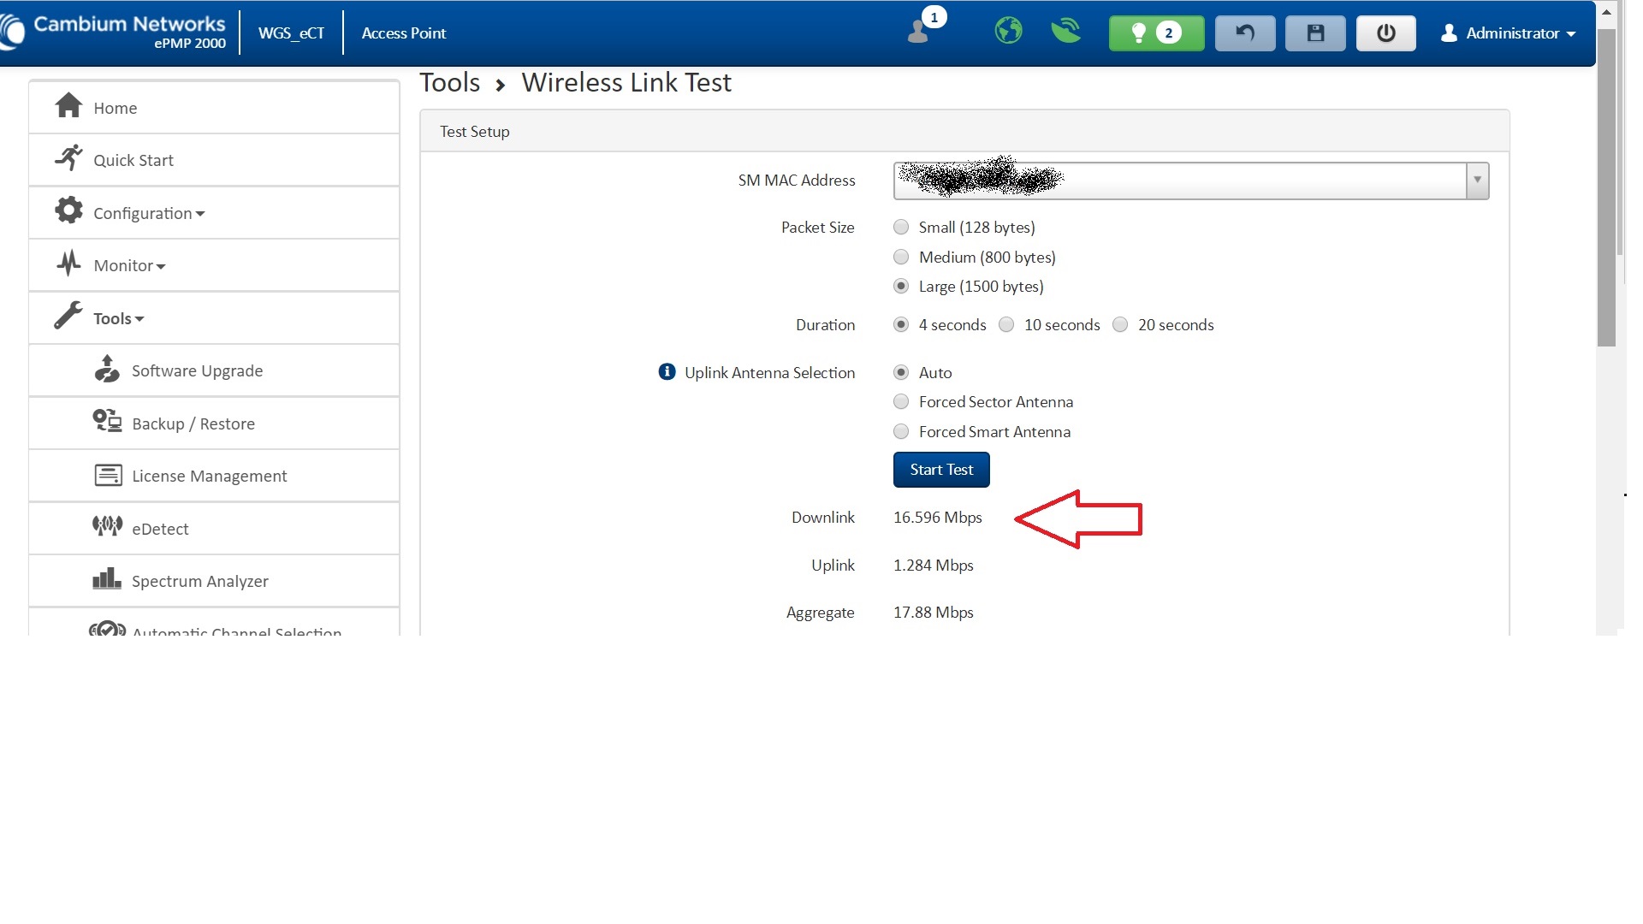This screenshot has height=924, width=1643.
Task: Open the SM MAC Address dropdown
Action: point(1476,181)
